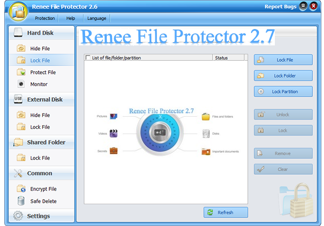The width and height of the screenshot is (324, 226).
Task: Click the Safe Delete trash can icon
Action: [x=21, y=201]
